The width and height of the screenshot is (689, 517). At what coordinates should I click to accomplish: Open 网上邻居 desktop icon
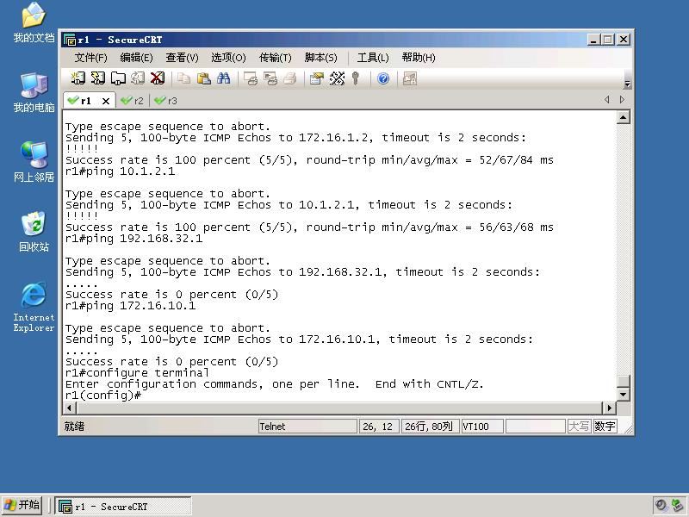pyautogui.click(x=34, y=162)
